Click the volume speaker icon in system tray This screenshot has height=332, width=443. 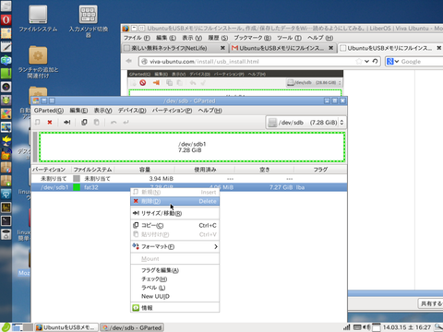366,327
